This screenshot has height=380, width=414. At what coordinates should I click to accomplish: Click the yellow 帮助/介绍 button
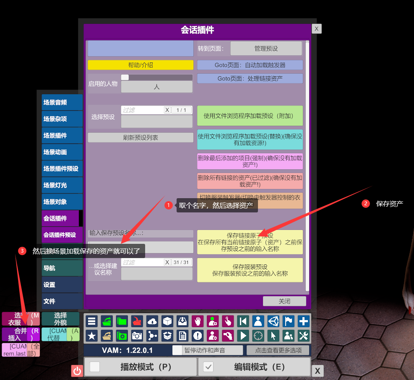pos(141,65)
